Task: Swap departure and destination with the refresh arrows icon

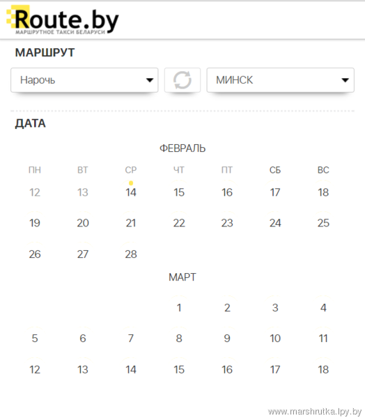Action: (182, 80)
